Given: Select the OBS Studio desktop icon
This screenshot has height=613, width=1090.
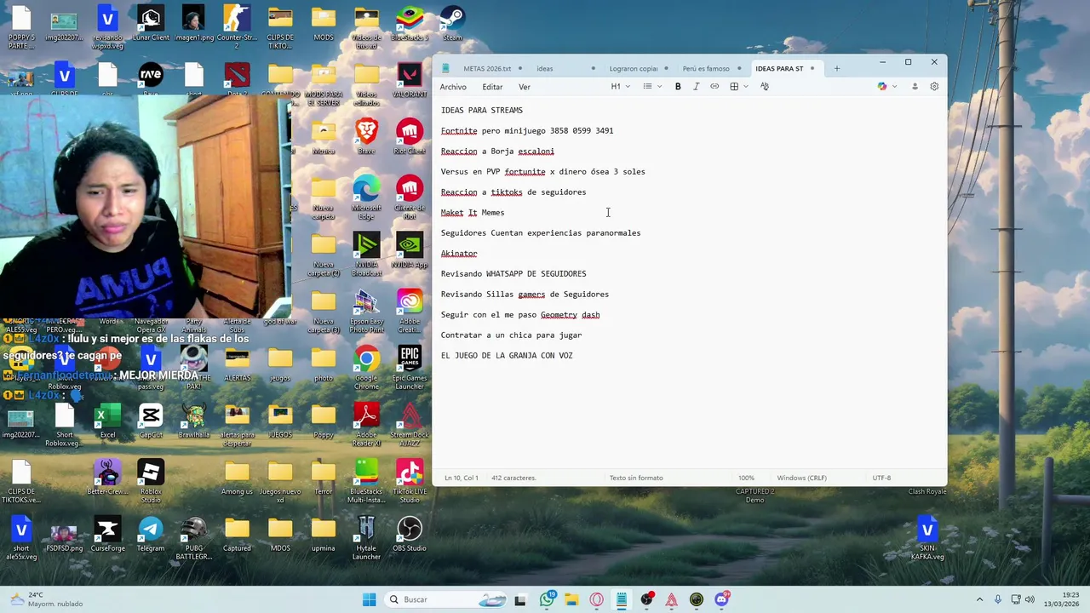Looking at the screenshot, I should click(410, 534).
